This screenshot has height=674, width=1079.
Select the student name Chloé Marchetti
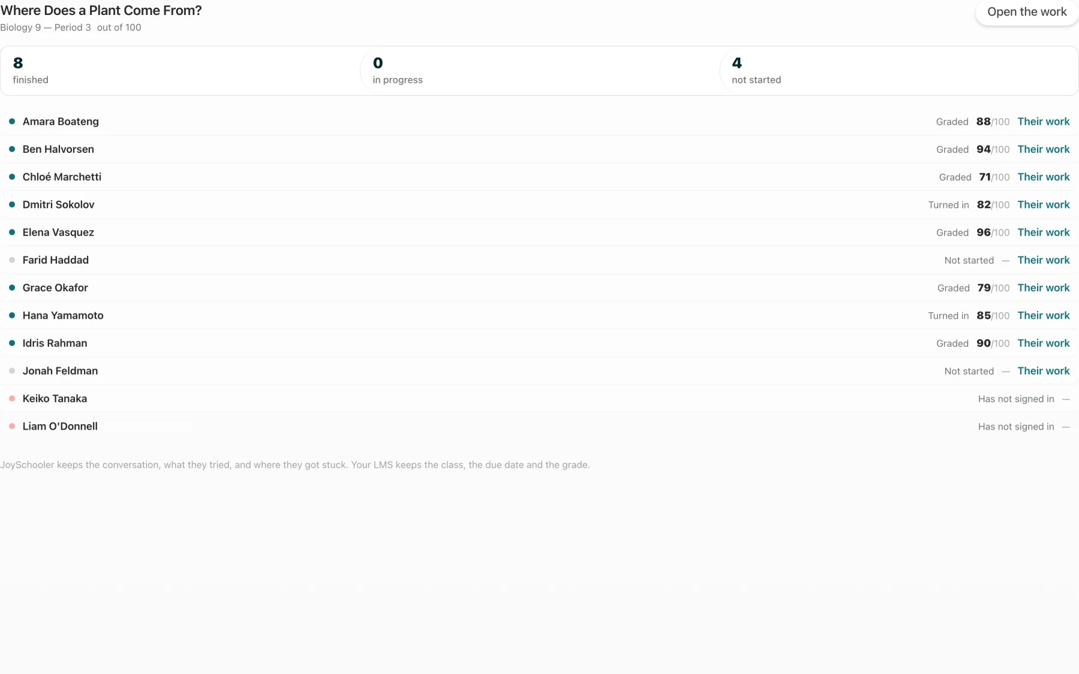(62, 177)
